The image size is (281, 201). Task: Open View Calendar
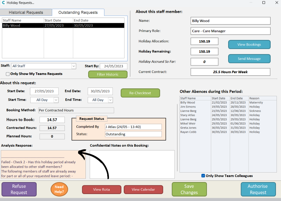143,190
